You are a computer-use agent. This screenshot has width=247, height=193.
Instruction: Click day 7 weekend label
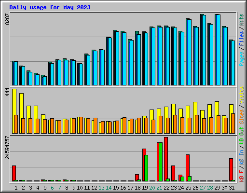(x=59, y=188)
